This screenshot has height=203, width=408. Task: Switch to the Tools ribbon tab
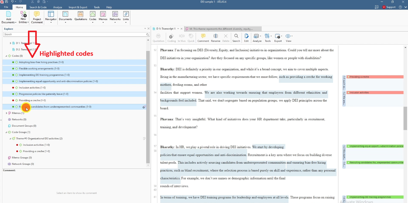click(97, 7)
